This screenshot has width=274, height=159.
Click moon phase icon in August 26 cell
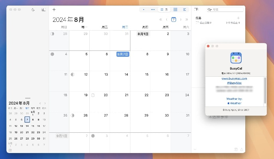[x=73, y=115]
